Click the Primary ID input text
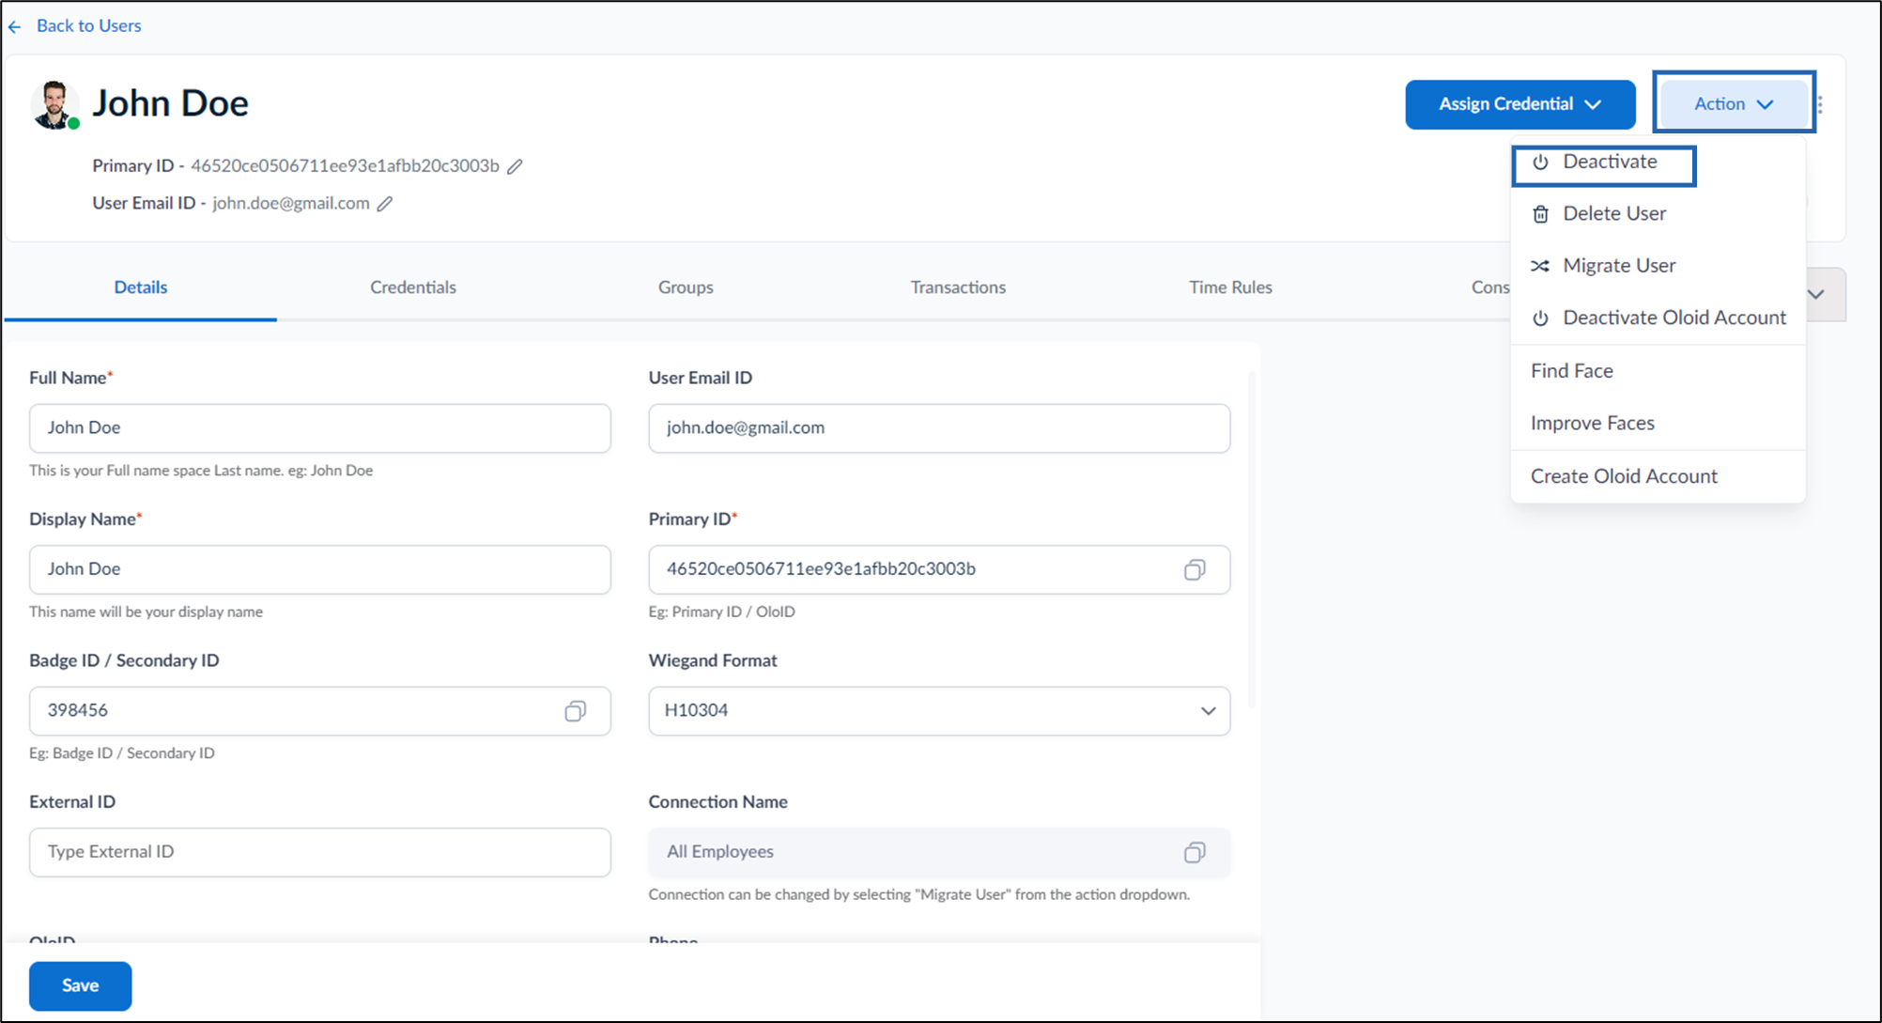 point(821,569)
